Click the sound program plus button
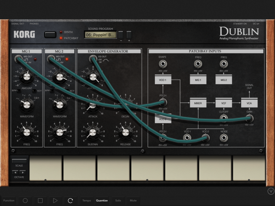This screenshot has width=275, height=206. 129,35
